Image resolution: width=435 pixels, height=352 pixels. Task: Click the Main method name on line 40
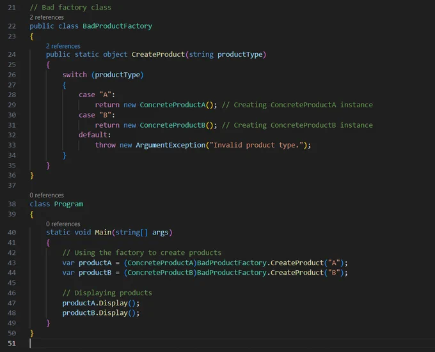click(103, 233)
